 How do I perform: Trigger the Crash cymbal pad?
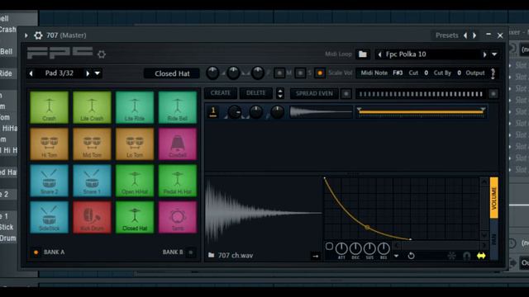[50, 107]
